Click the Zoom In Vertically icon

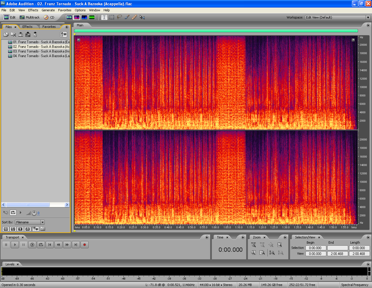click(x=272, y=253)
